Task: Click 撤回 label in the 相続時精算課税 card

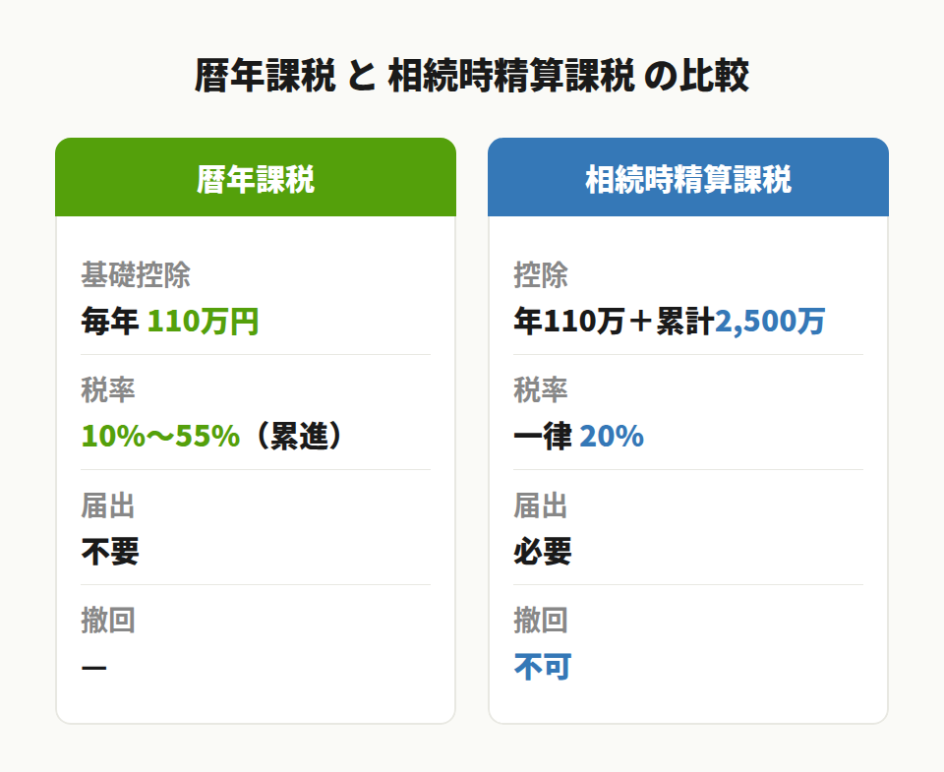Action: pyautogui.click(x=541, y=621)
